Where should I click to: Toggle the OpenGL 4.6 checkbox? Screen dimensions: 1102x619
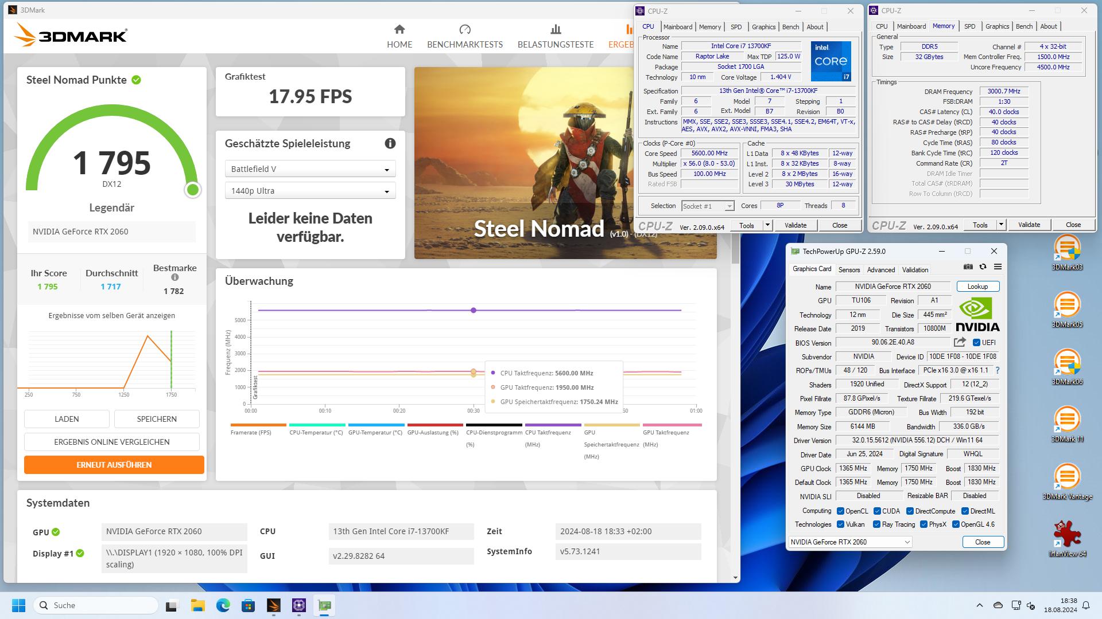[956, 524]
